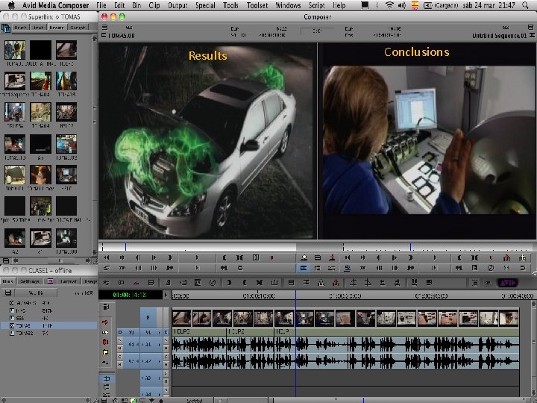Viewport: 537px width, 403px height.
Task: Click the red Splice-in arrow in timeline palette
Action: (x=107, y=322)
